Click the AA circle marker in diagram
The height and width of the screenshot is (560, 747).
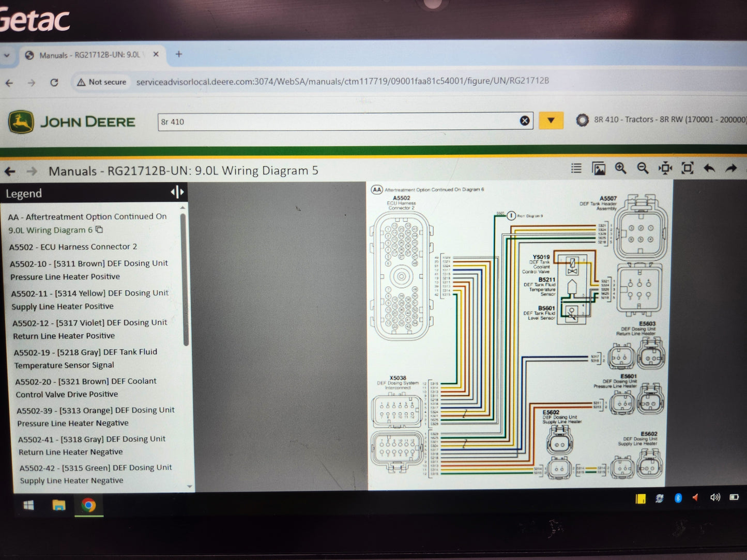tap(377, 190)
